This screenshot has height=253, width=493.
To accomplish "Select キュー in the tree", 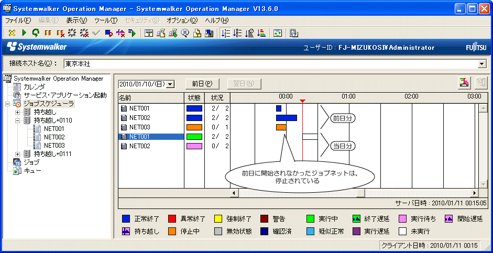I will tap(32, 171).
